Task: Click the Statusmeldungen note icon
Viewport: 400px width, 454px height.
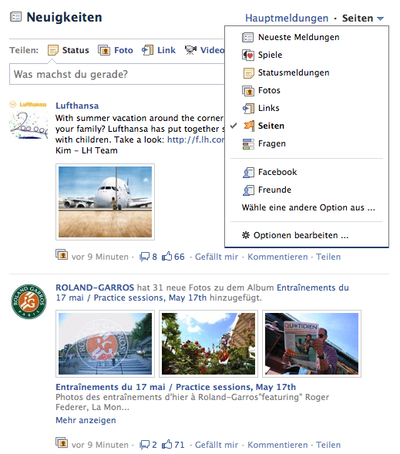Action: pyautogui.click(x=248, y=73)
